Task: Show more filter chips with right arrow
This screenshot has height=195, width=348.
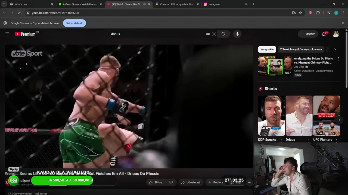Action: click(335, 50)
